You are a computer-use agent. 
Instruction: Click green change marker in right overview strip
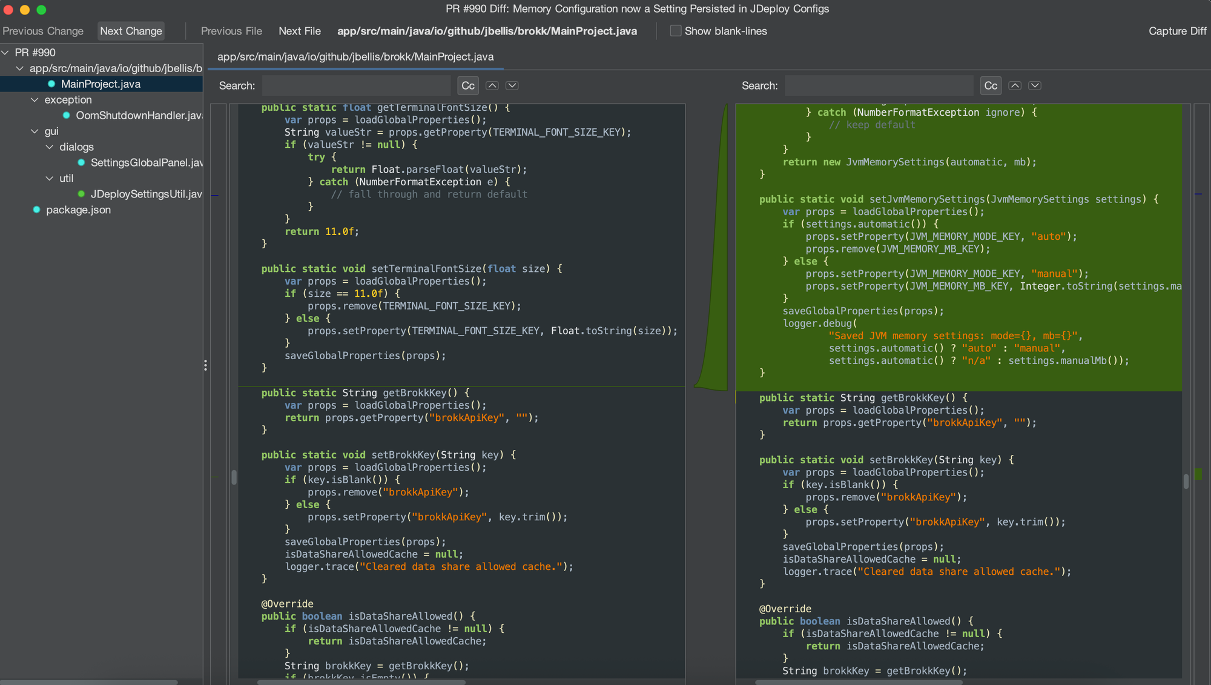pyautogui.click(x=1198, y=474)
